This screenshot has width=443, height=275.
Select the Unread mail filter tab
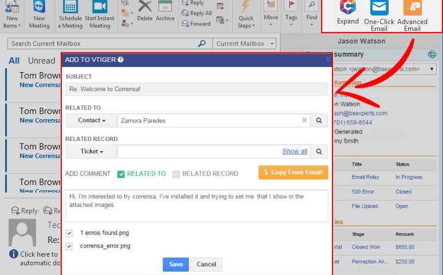42,61
